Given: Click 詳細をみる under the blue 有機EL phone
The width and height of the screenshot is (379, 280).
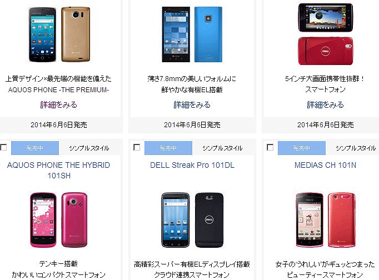Looking at the screenshot, I should point(192,105).
